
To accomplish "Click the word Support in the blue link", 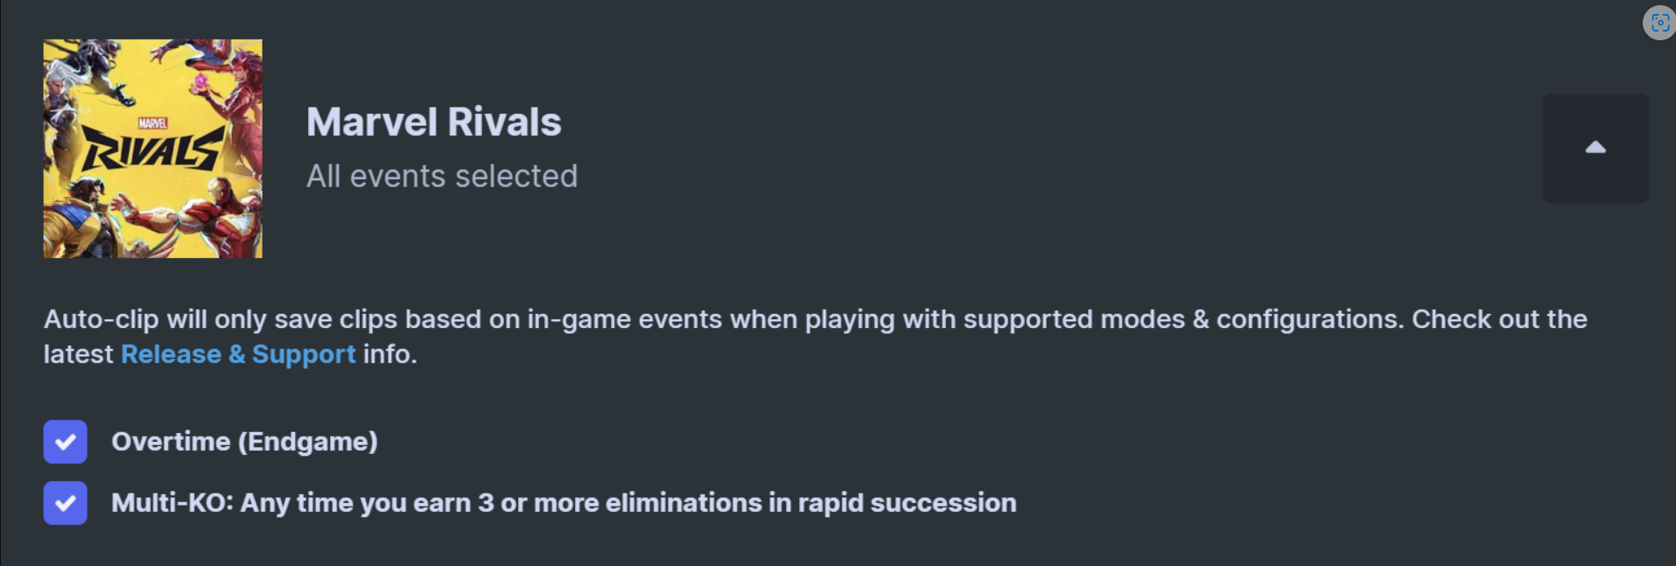I will (x=304, y=354).
